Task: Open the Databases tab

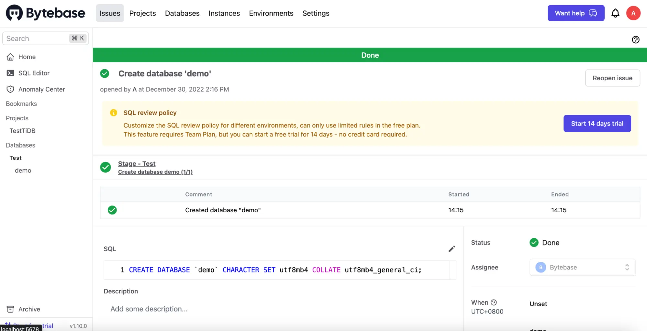Action: (182, 13)
